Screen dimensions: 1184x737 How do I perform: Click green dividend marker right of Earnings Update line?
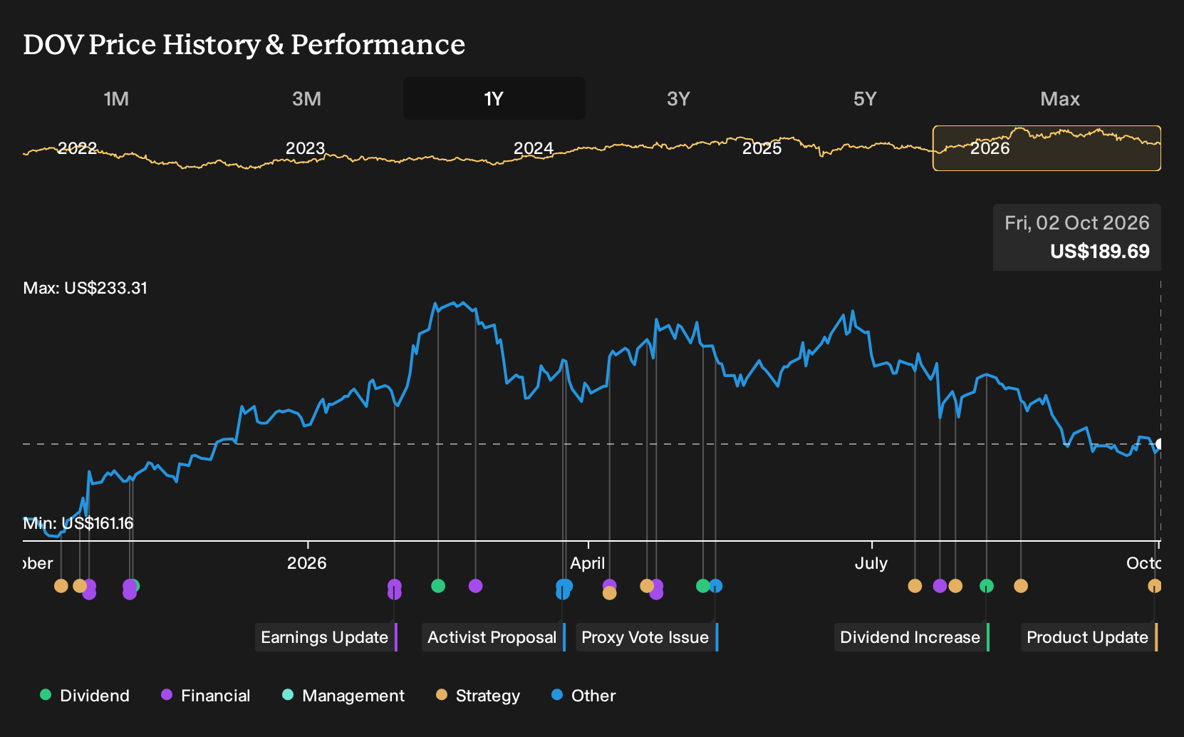click(438, 586)
